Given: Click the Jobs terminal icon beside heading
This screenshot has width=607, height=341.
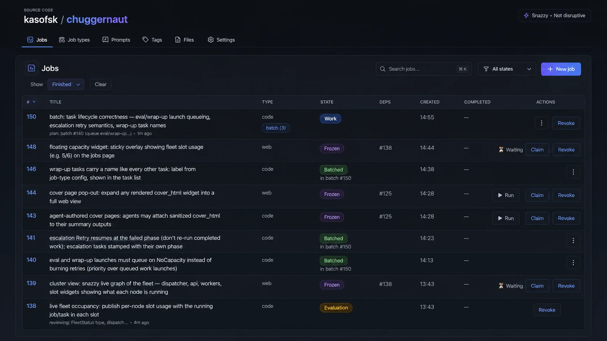Looking at the screenshot, I should (32, 68).
